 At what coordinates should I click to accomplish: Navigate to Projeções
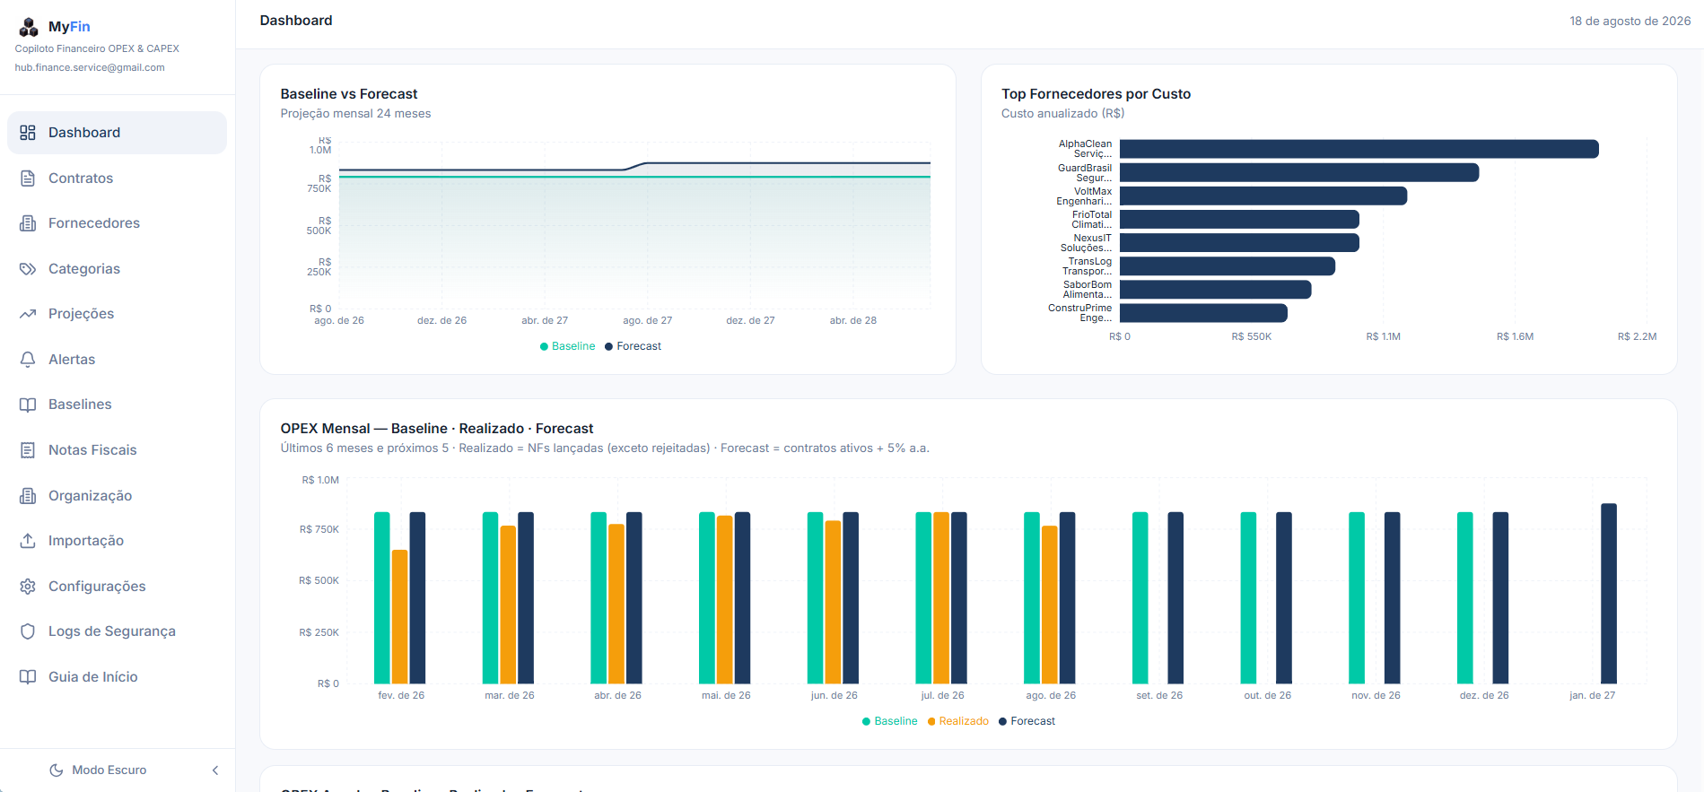117,314
